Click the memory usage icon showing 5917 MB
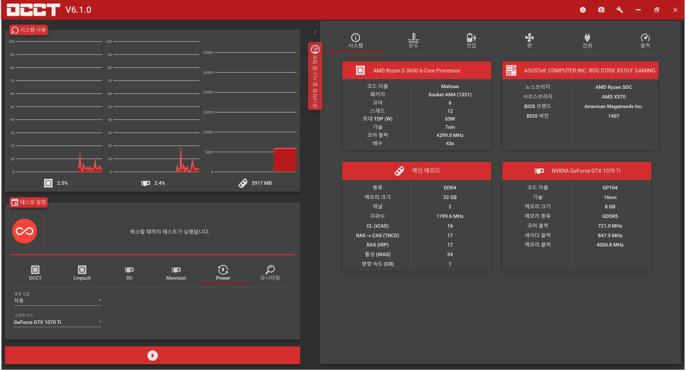 coord(243,183)
